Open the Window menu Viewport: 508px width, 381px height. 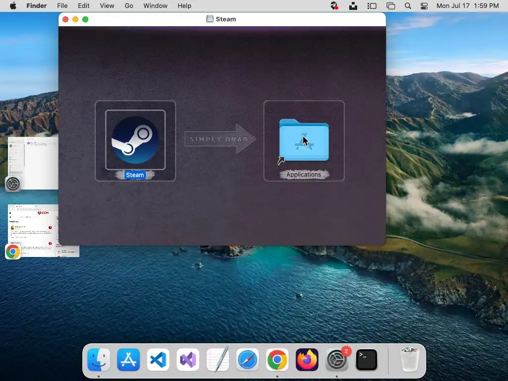click(x=155, y=6)
